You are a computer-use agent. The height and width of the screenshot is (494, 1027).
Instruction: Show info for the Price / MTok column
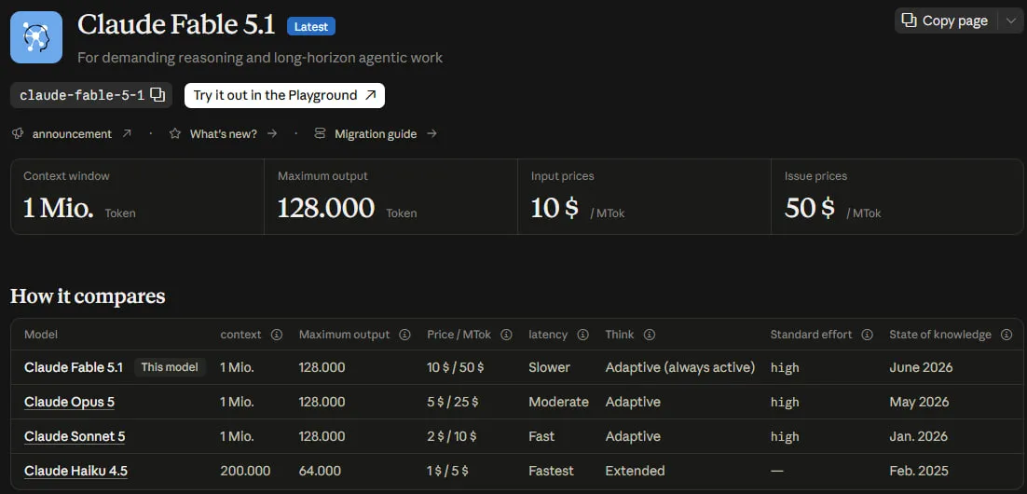[506, 335]
